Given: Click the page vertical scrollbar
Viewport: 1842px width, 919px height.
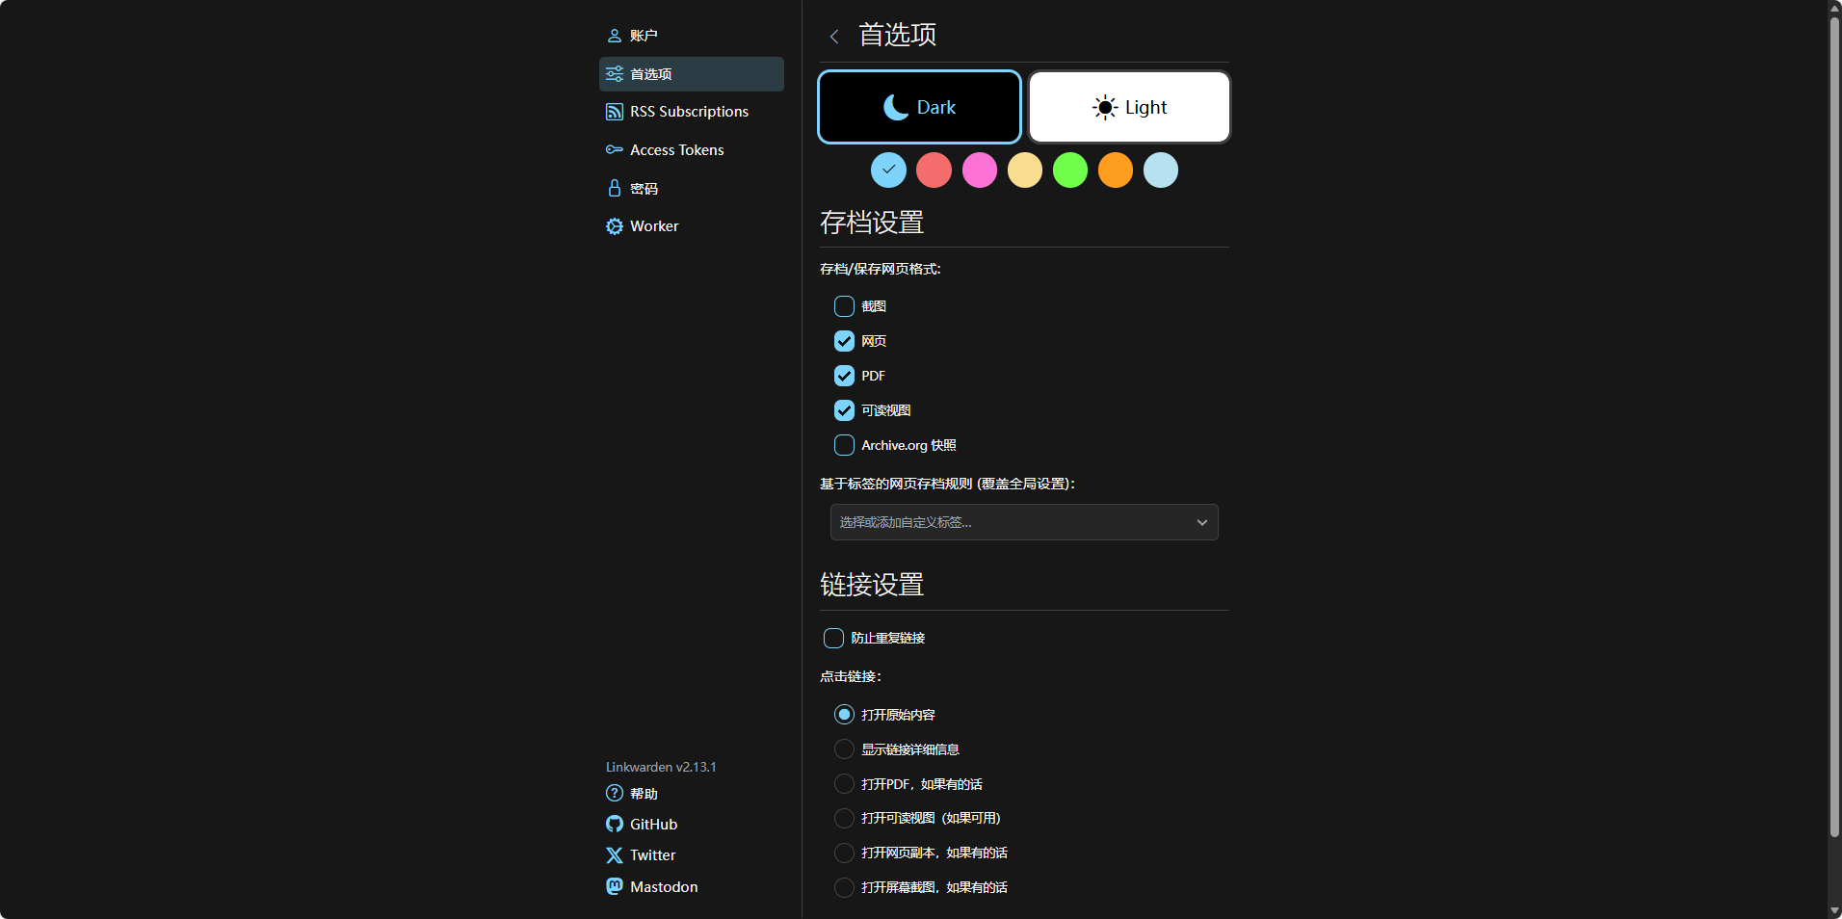Looking at the screenshot, I should pos(1834,427).
